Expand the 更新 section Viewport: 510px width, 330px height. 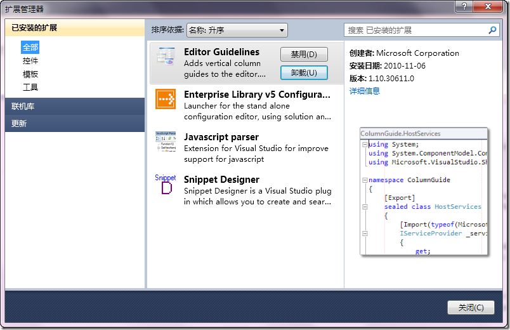pos(75,124)
